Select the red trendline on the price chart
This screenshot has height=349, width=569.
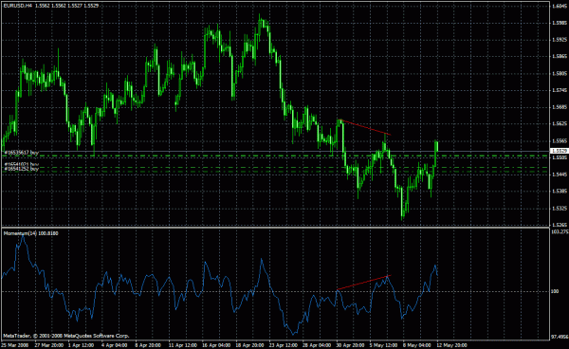pyautogui.click(x=364, y=127)
